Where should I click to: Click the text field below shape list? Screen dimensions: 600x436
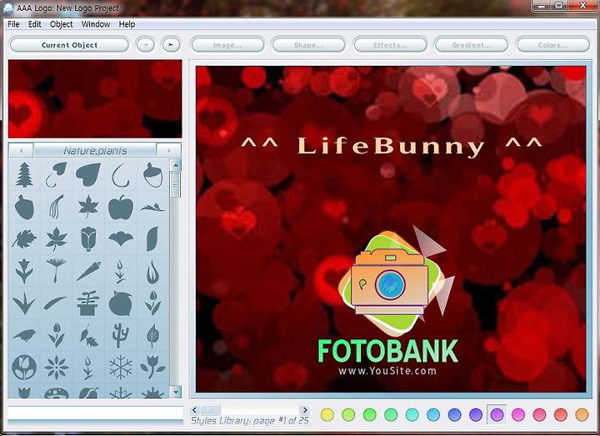pyautogui.click(x=95, y=413)
